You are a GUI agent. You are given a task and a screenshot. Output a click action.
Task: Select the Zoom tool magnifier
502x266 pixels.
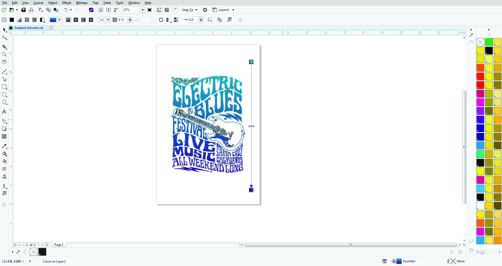pyautogui.click(x=4, y=54)
